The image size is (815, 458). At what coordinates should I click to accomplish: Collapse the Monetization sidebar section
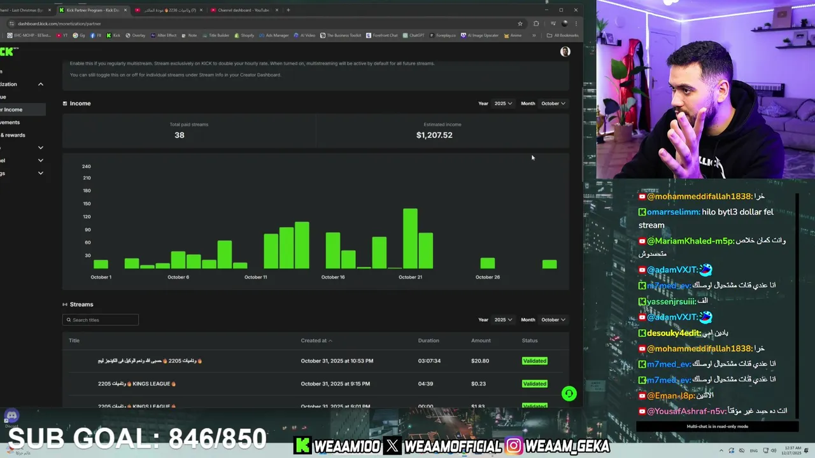40,84
